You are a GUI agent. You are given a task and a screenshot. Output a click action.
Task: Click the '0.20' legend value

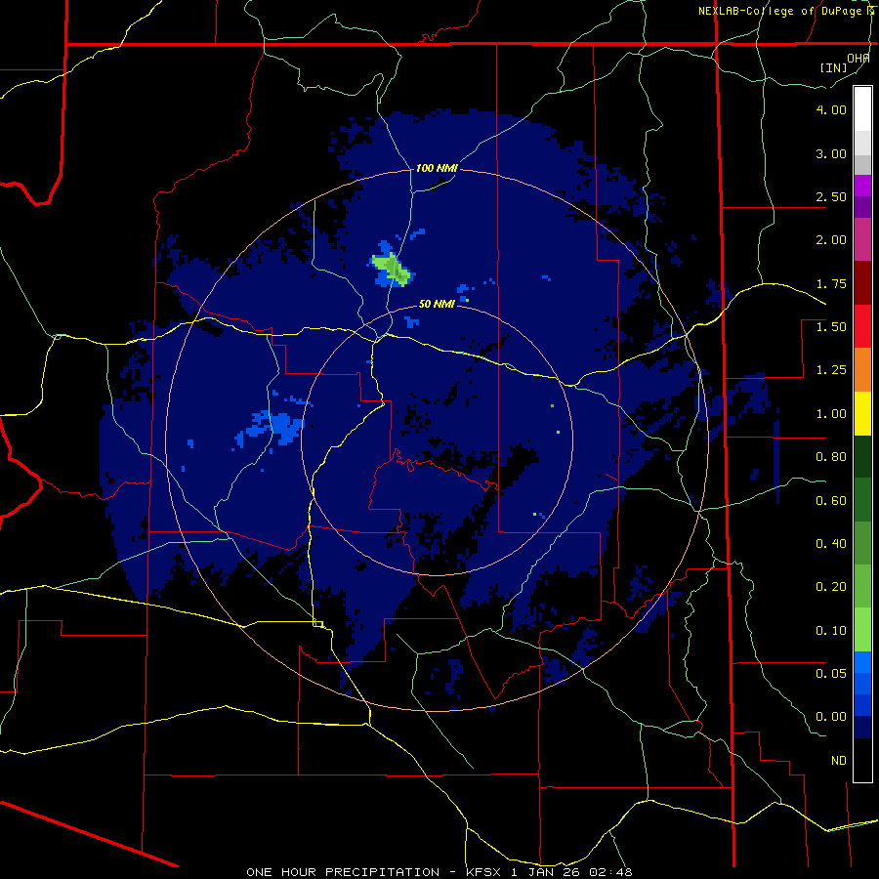(x=831, y=587)
